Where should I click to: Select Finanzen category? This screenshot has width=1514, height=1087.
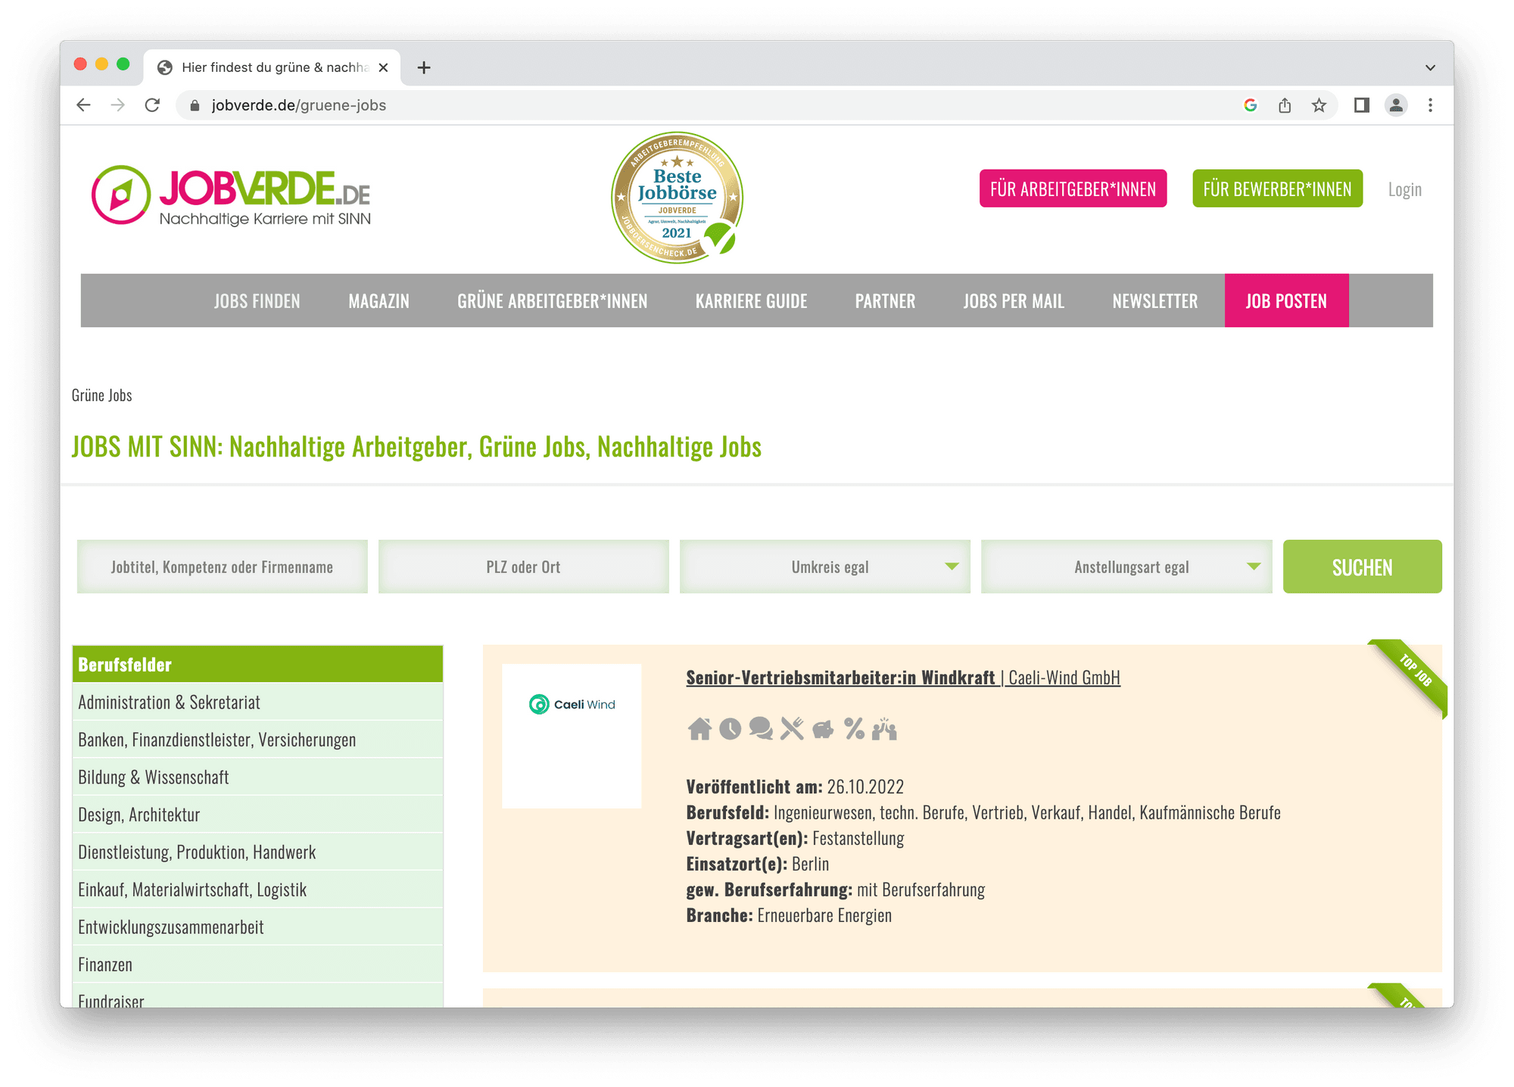[x=257, y=964]
